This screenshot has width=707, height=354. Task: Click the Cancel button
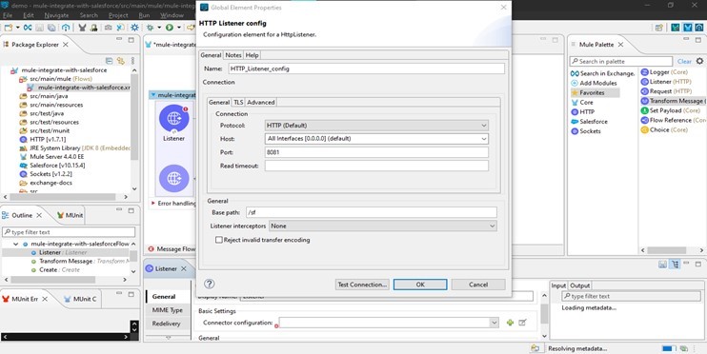point(478,285)
